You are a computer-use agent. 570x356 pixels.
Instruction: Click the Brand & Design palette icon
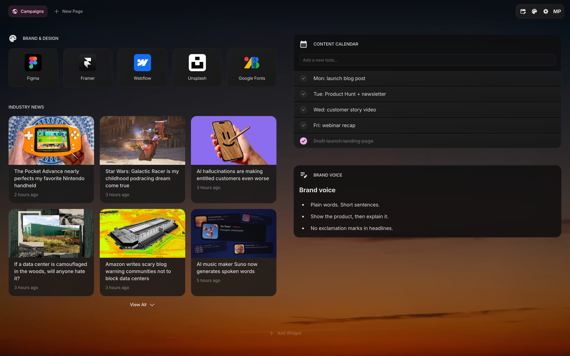[13, 38]
